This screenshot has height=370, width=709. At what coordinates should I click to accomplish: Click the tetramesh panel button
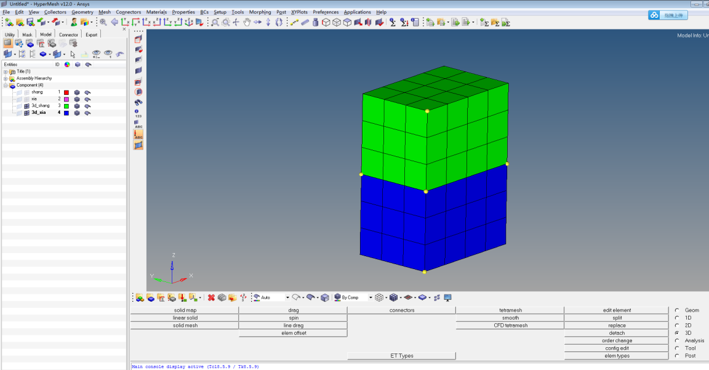(x=510, y=310)
